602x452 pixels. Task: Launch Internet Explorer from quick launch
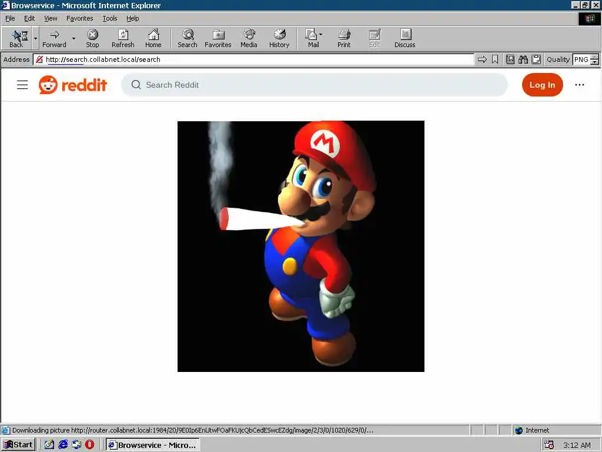(63, 445)
